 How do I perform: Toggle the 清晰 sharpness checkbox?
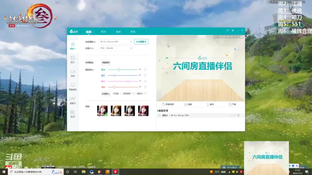[x=145, y=87]
